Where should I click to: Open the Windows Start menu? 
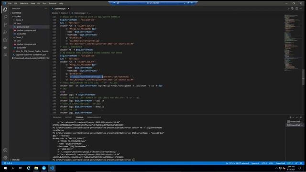[x=5, y=168]
